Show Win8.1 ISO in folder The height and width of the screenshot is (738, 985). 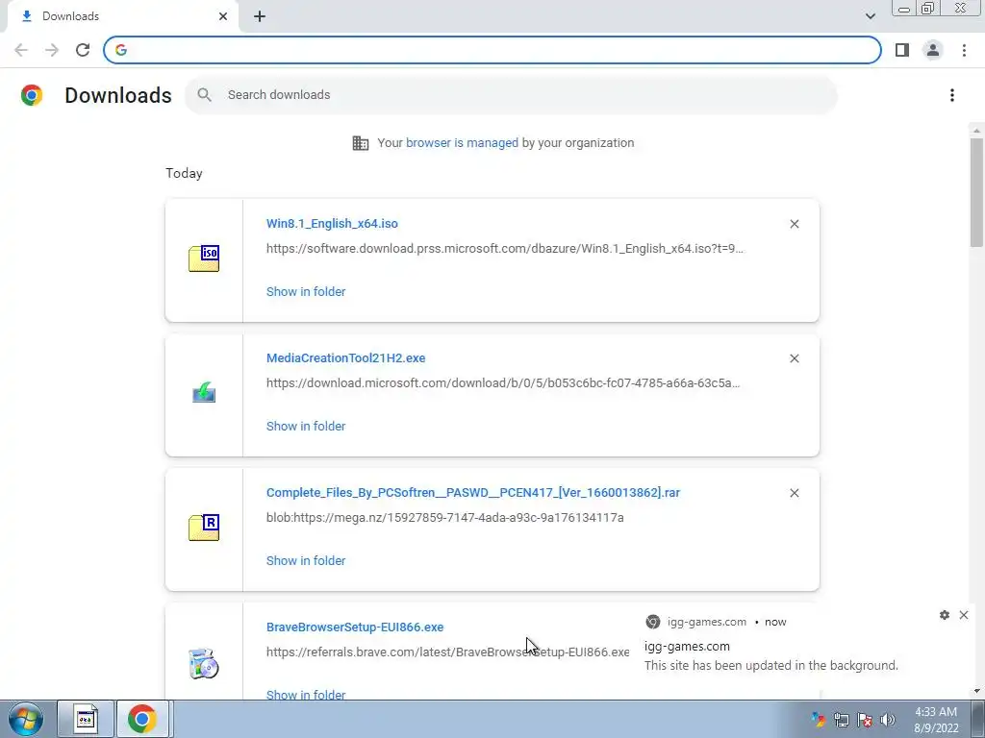coord(306,292)
